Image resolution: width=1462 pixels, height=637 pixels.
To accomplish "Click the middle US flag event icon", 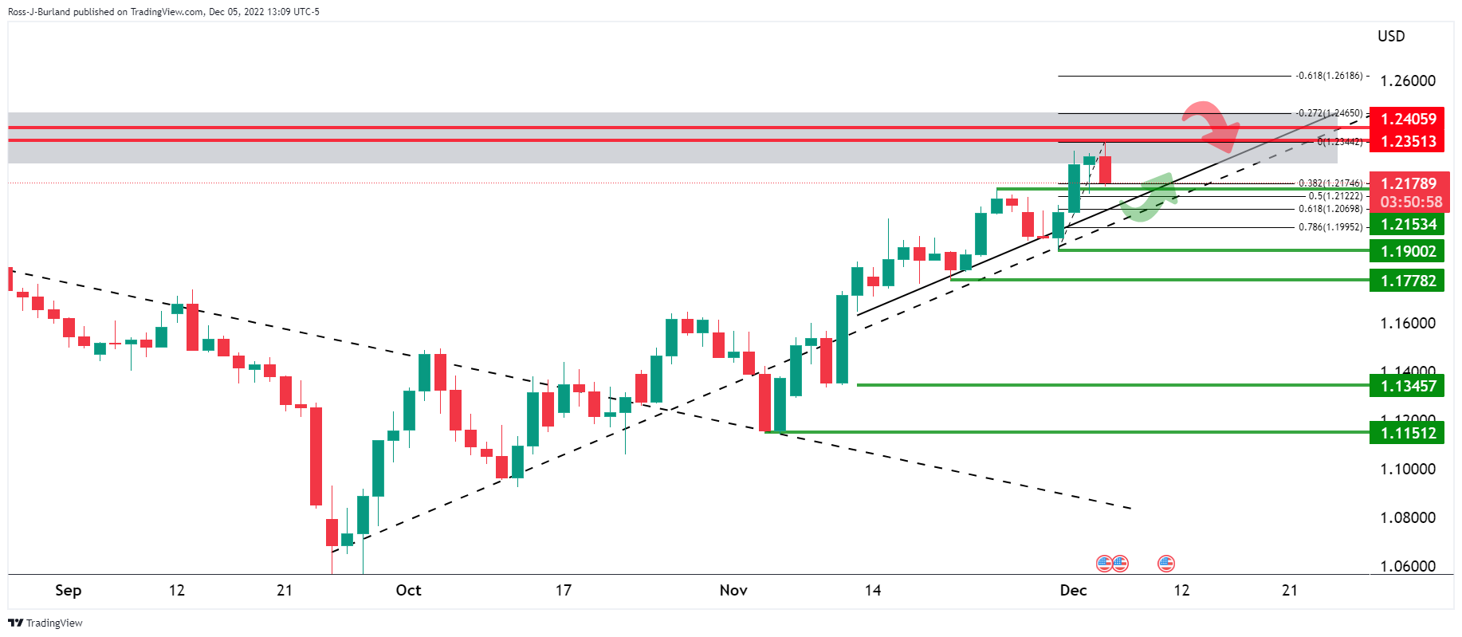I will 1120,564.
